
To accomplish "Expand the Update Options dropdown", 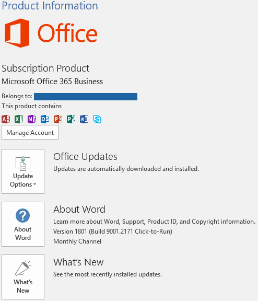I will [23, 171].
